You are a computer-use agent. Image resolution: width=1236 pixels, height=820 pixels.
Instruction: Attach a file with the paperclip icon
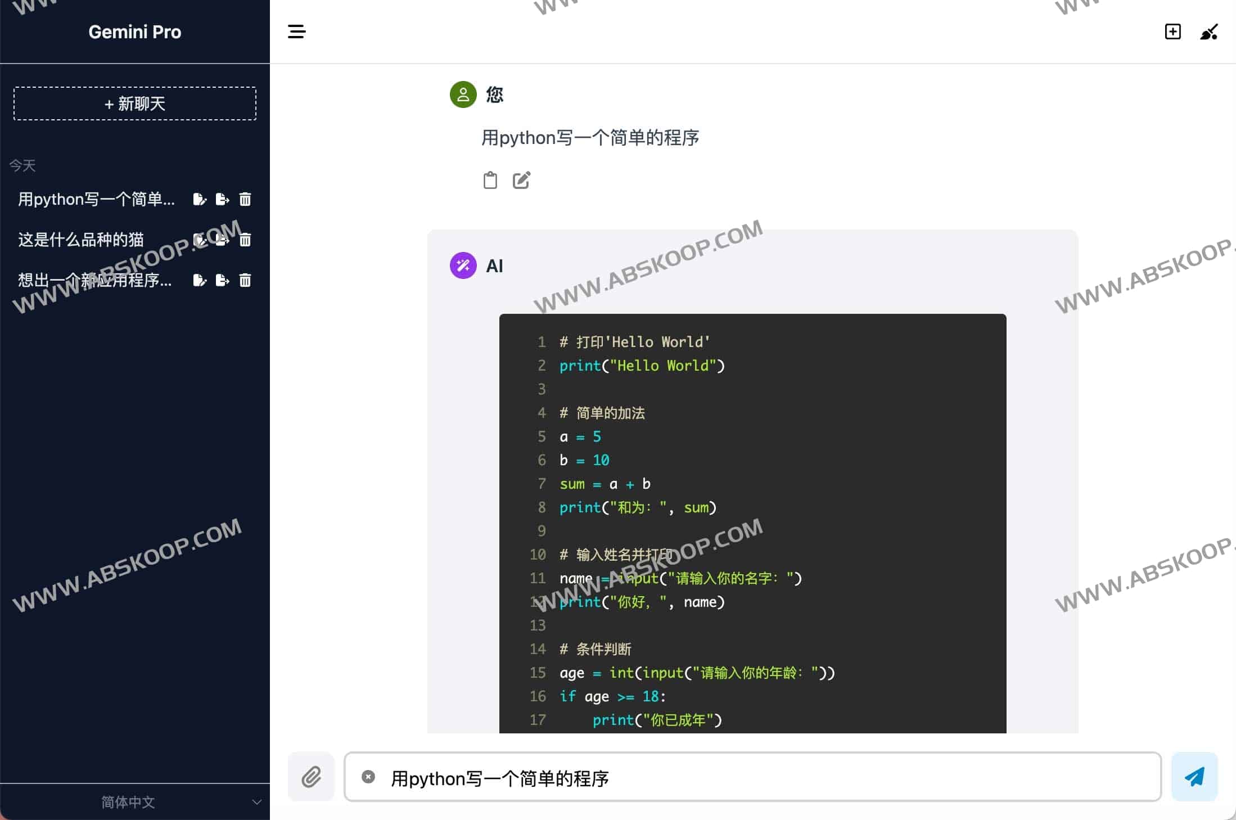click(311, 777)
